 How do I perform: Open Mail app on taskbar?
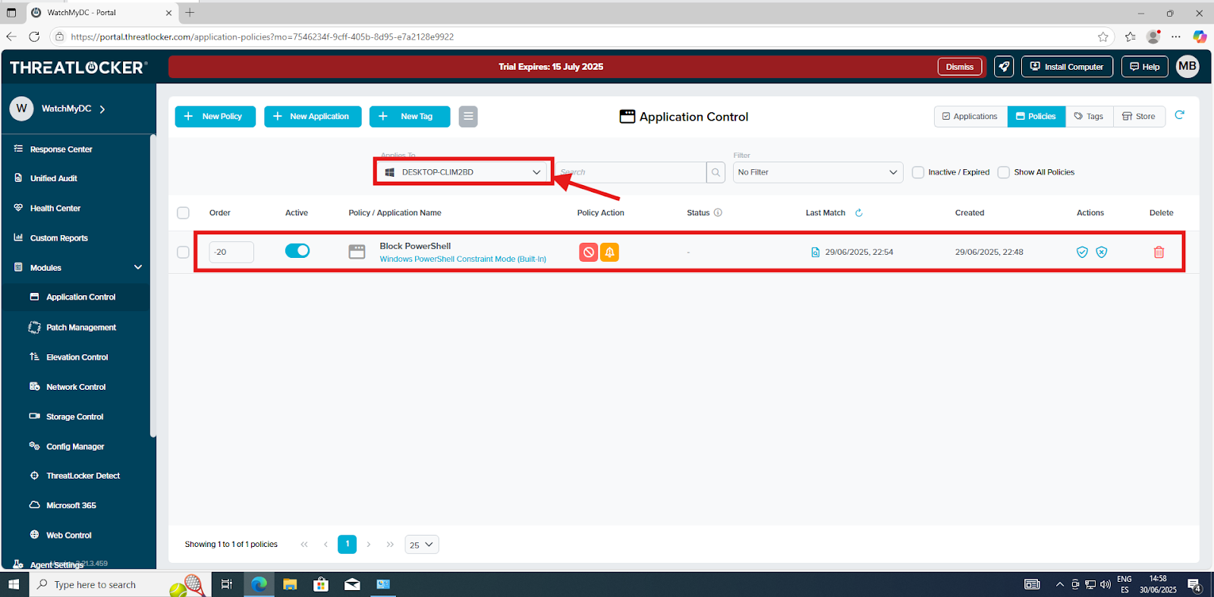(x=352, y=584)
